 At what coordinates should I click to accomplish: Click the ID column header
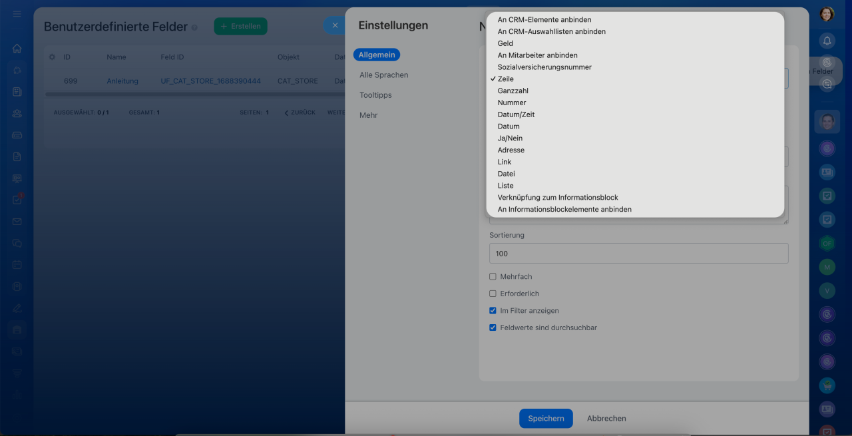[x=67, y=57]
